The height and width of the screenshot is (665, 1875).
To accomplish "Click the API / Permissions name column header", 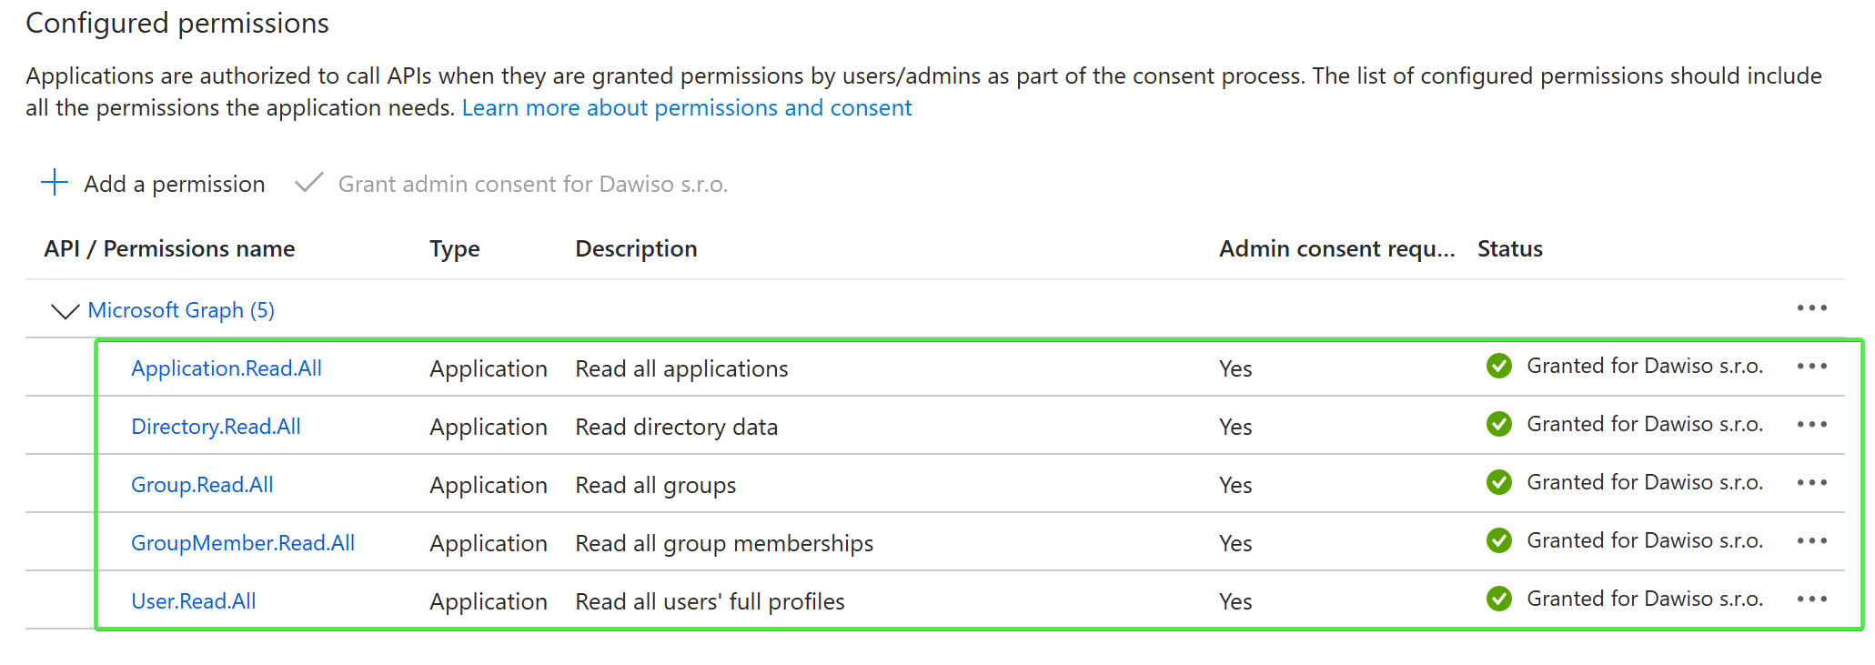I will click(x=169, y=249).
